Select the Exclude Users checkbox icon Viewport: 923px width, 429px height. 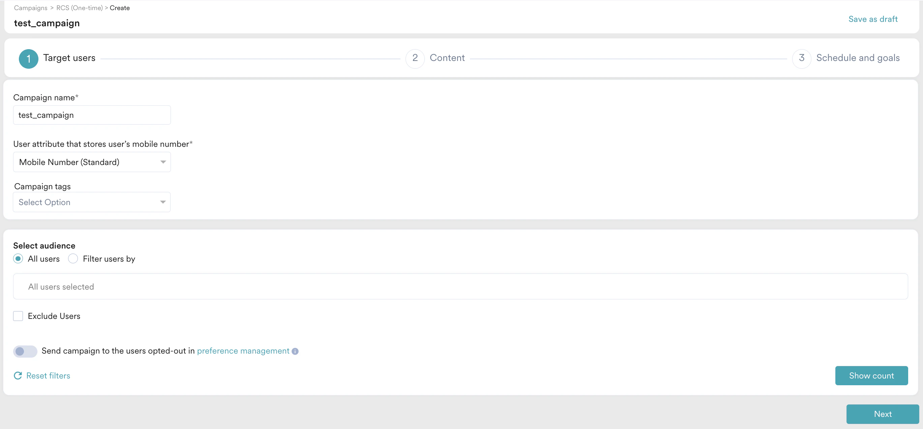pyautogui.click(x=18, y=316)
